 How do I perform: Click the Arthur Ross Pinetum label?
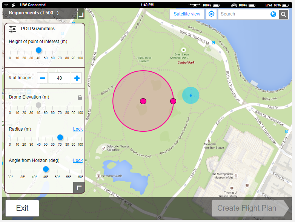144,59
